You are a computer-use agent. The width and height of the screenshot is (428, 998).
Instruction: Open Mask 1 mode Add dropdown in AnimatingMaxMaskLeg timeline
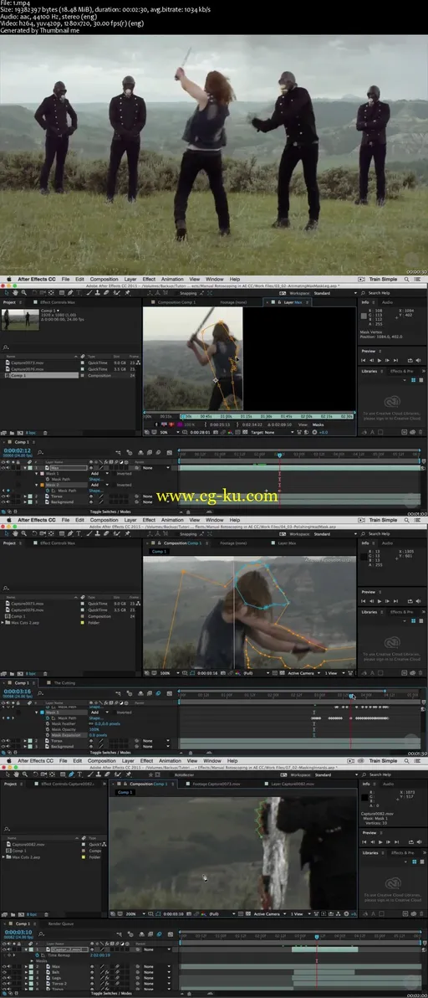coord(99,474)
